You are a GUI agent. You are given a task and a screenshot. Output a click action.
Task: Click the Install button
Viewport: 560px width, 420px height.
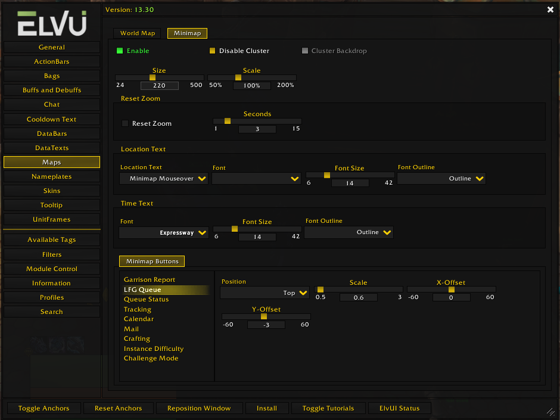[266, 408]
